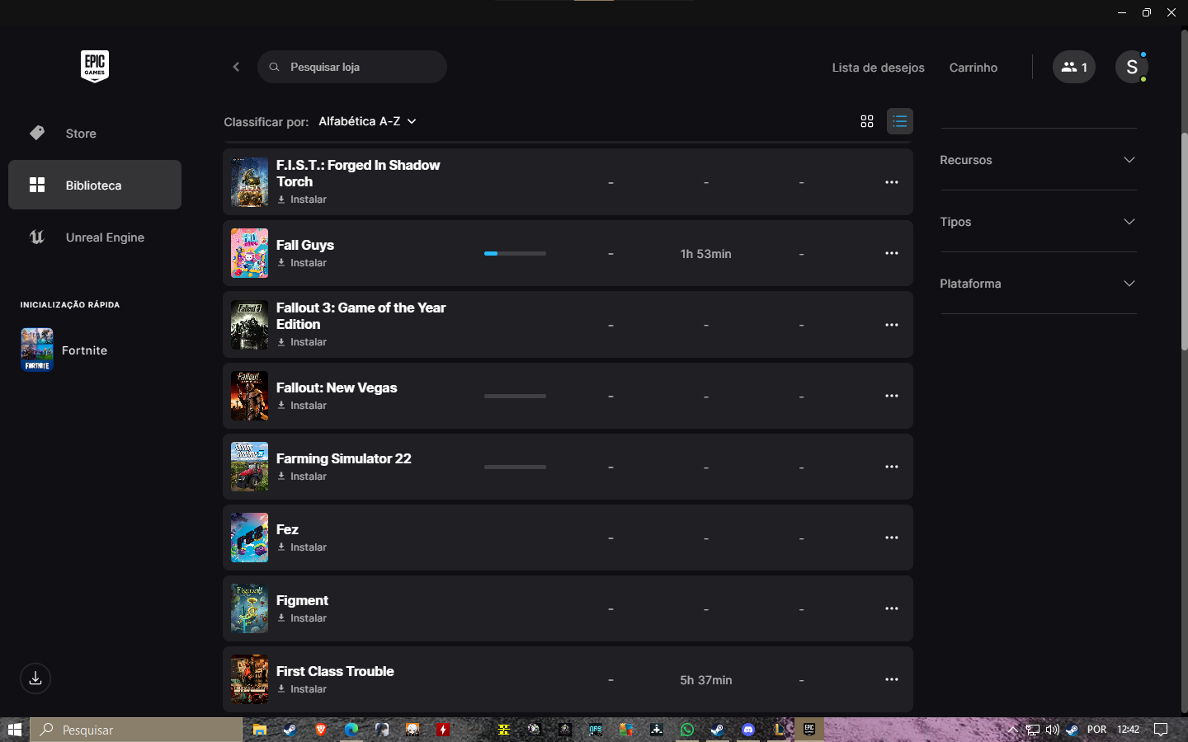Go to the Store section

[95, 134]
